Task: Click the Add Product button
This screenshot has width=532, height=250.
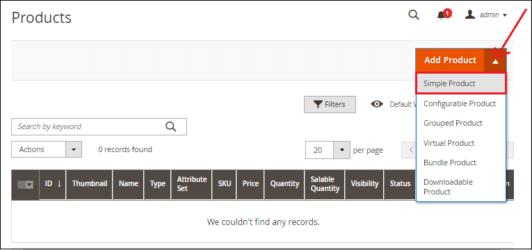Action: 450,60
